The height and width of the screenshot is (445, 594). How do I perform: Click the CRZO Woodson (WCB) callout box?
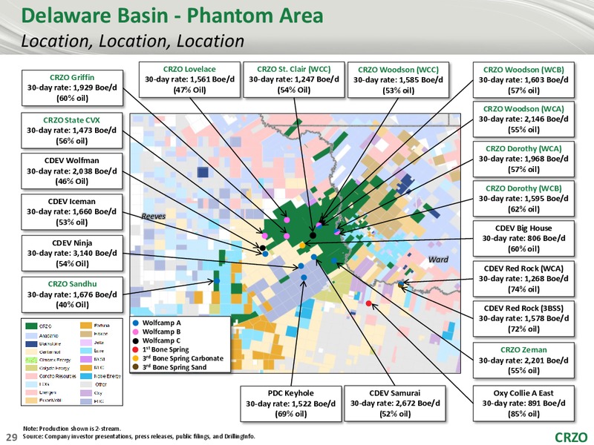click(523, 80)
